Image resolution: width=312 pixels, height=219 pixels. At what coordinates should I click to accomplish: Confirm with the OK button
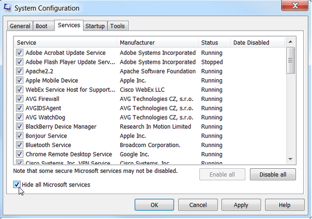click(x=154, y=205)
